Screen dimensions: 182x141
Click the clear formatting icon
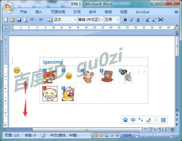(x=161, y=20)
